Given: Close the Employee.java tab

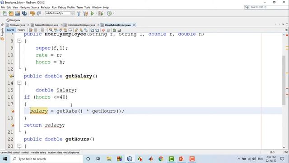Looking at the screenshot, I should [x=28, y=25].
